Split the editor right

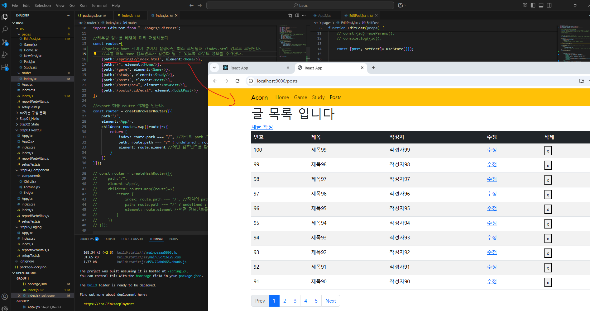(x=297, y=15)
